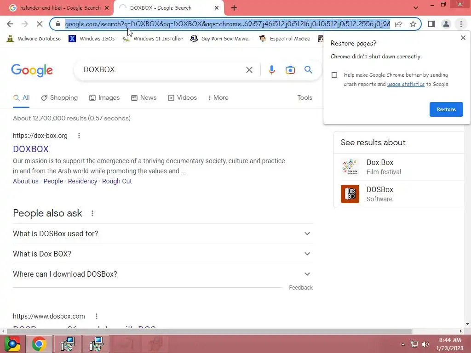
Task: Open the Malware Database bookmark
Action: coord(34,39)
